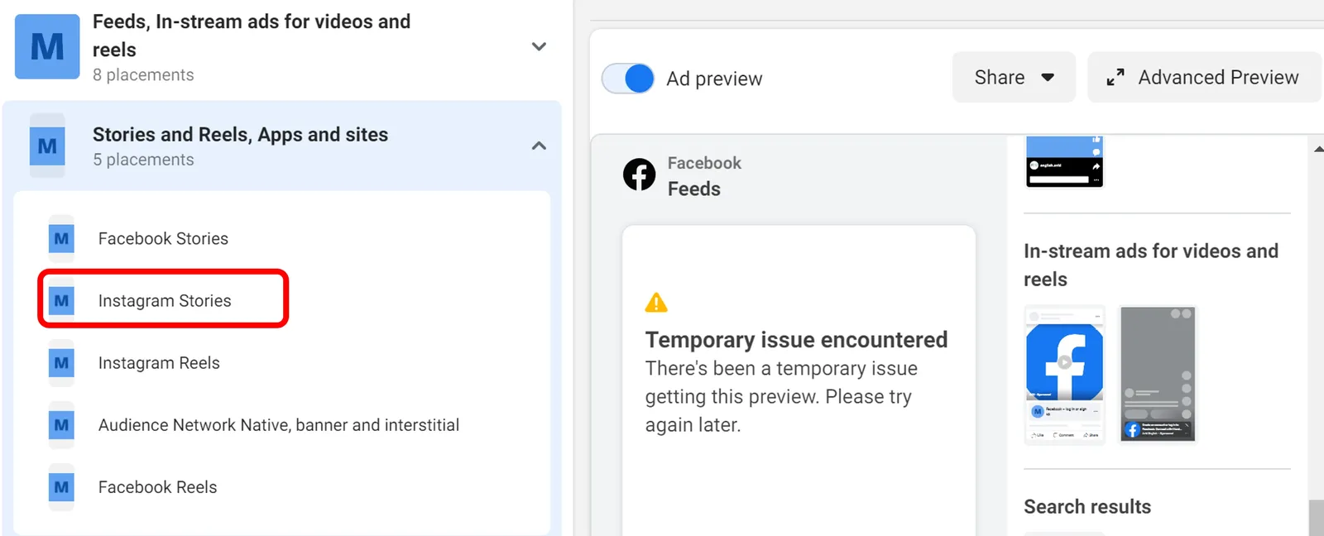1324x536 pixels.
Task: Click the Instagram Reels placement icon
Action: tap(60, 362)
